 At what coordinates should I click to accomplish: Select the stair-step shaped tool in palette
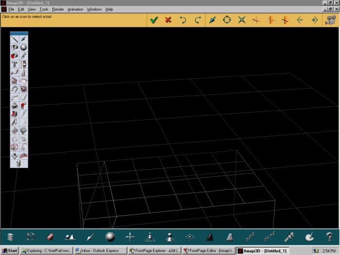pos(23,131)
